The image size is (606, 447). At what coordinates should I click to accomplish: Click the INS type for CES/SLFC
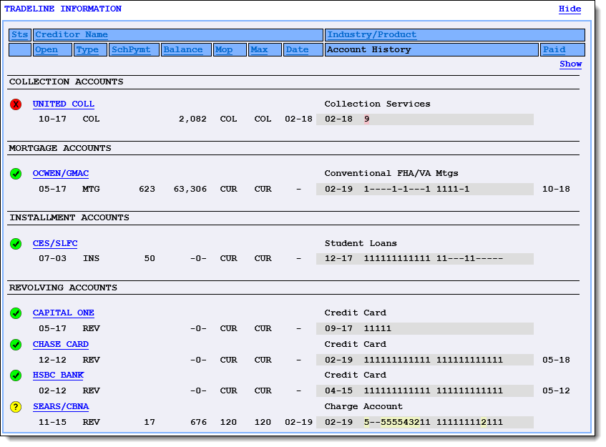click(91, 258)
